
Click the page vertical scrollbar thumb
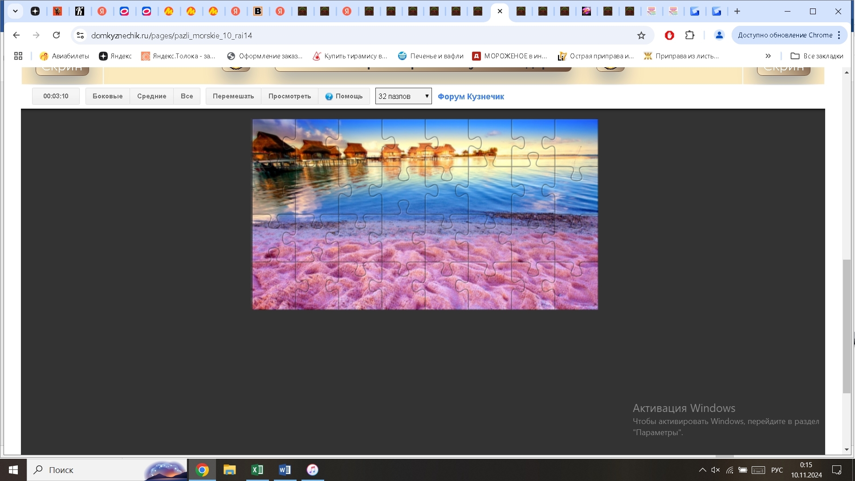point(847,326)
